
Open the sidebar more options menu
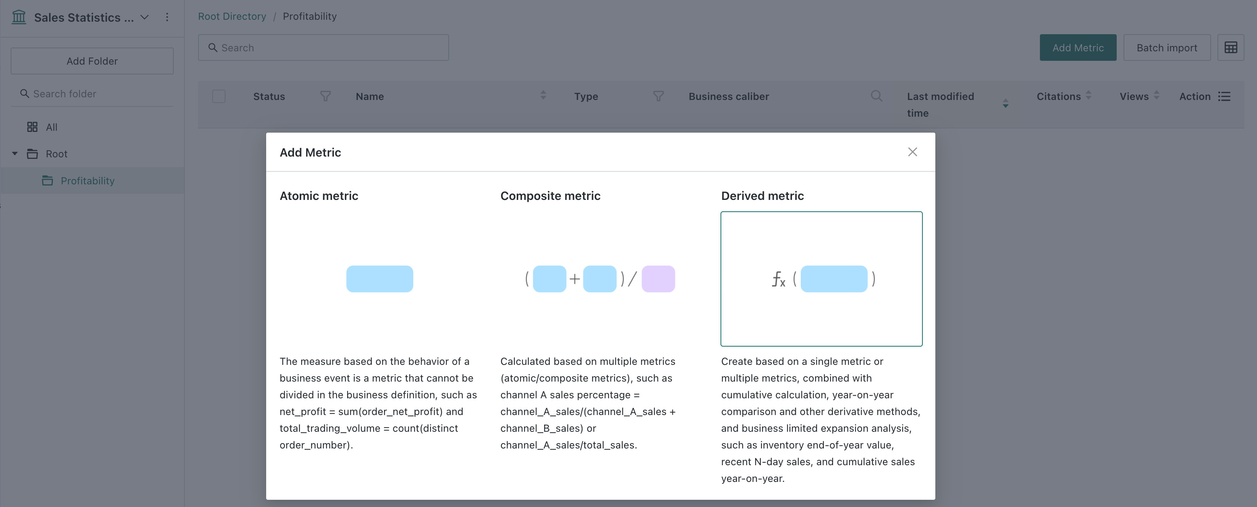point(167,17)
